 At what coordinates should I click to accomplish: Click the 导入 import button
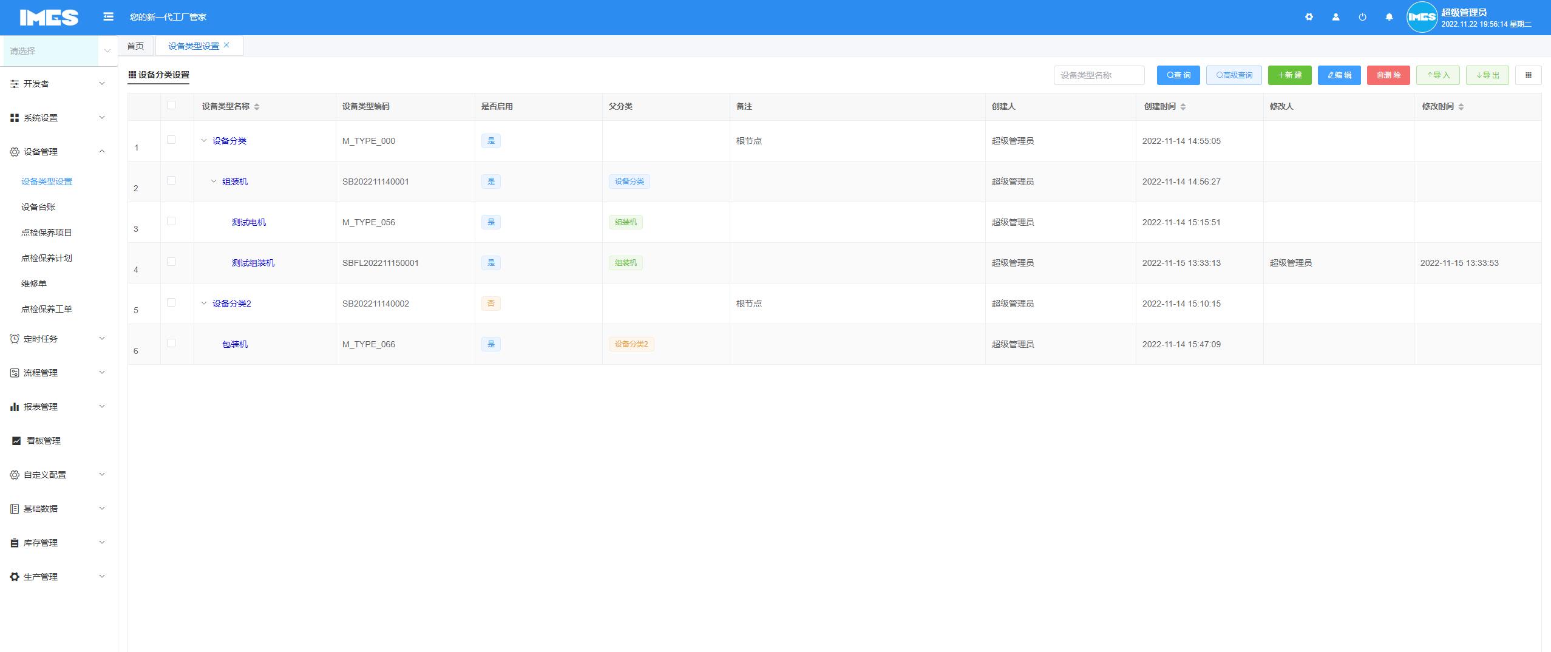coord(1438,75)
